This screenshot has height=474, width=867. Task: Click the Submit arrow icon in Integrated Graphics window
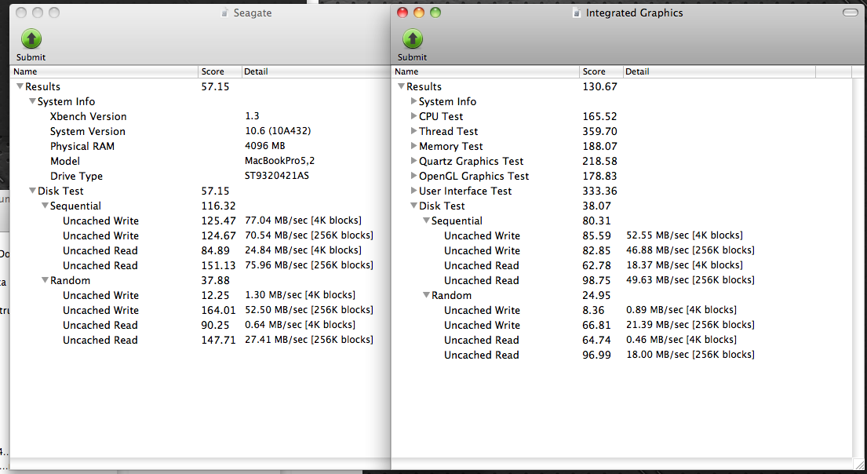(413, 38)
